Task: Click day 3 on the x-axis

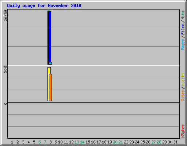Action: (23, 142)
